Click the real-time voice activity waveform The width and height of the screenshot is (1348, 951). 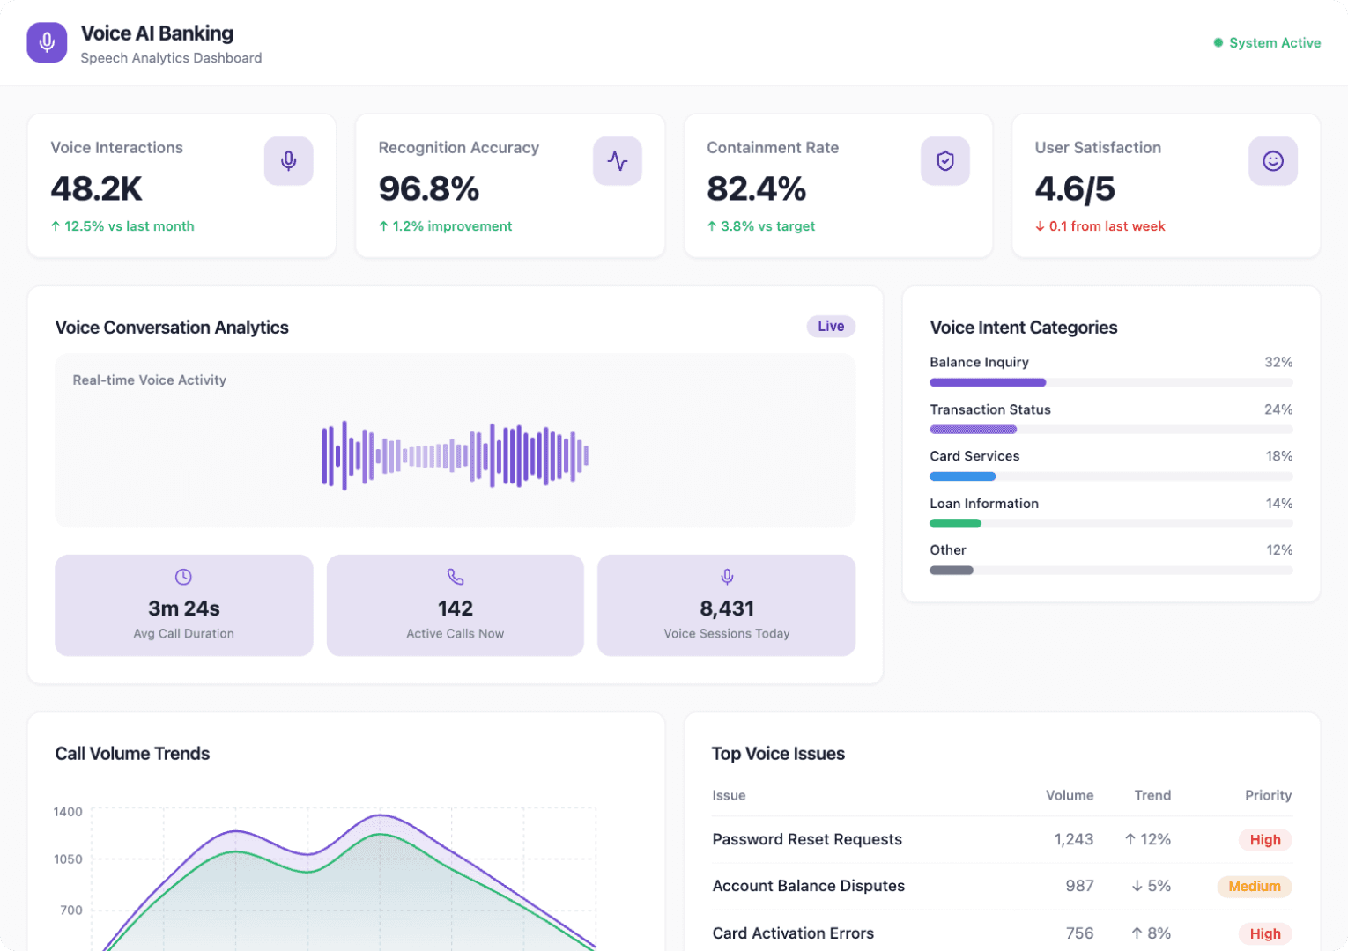pos(455,453)
